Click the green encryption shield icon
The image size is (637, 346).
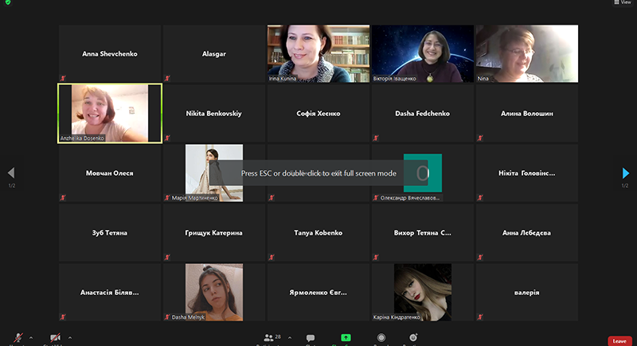point(7,3)
